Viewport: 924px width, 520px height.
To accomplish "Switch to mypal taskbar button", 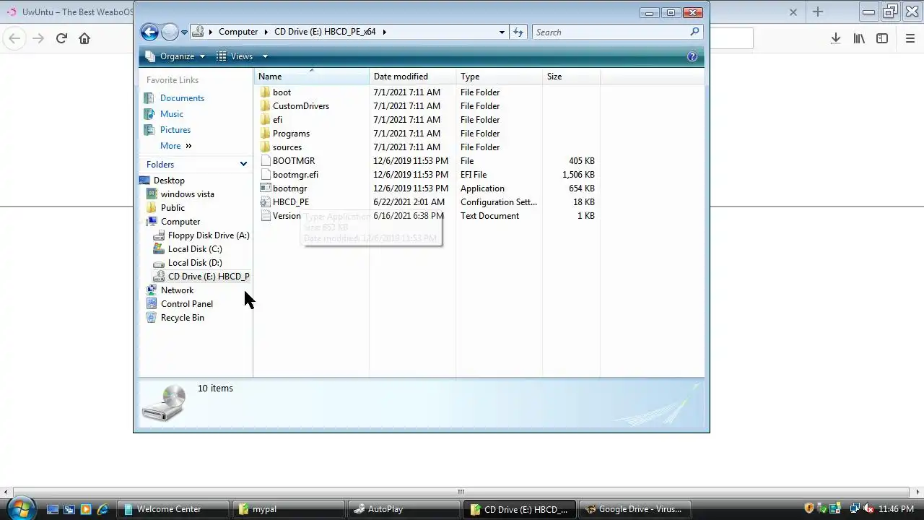I will pyautogui.click(x=289, y=509).
